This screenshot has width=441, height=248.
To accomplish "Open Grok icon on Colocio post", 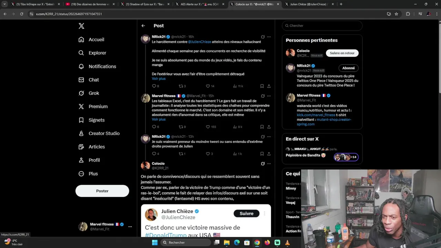I will click(x=263, y=164).
